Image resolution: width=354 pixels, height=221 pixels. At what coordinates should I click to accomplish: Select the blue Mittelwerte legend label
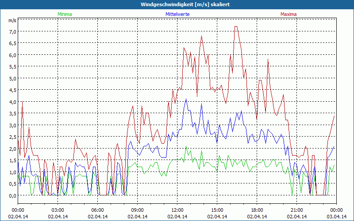click(x=177, y=14)
